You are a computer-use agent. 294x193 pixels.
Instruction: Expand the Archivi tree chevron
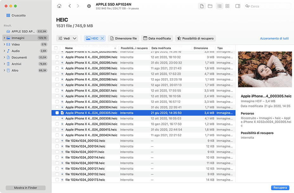[4, 64]
